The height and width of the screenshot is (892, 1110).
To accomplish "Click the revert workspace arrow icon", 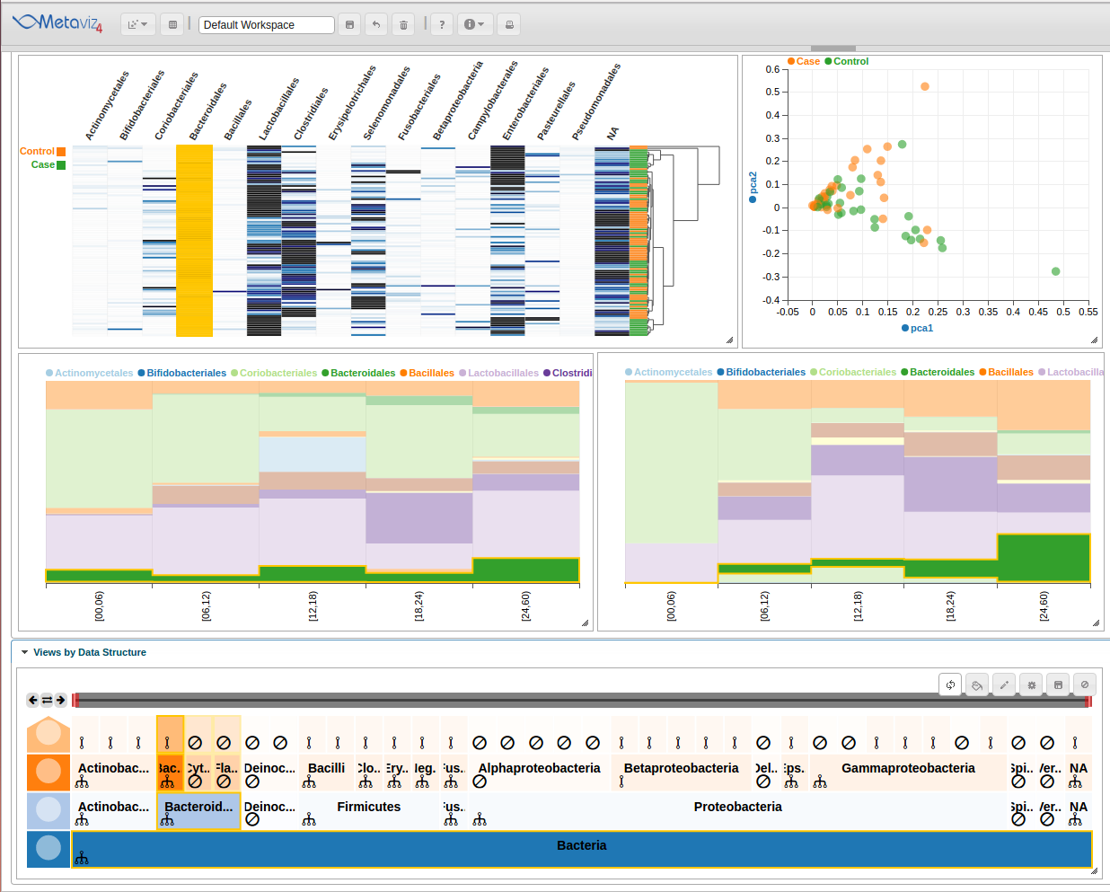I will point(376,24).
